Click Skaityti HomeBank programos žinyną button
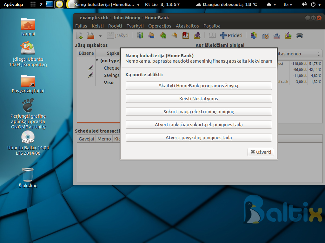This screenshot has height=243, width=325. click(x=199, y=86)
